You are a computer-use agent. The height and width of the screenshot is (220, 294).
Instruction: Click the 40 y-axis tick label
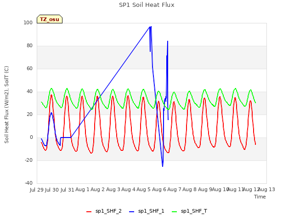(x=29, y=92)
